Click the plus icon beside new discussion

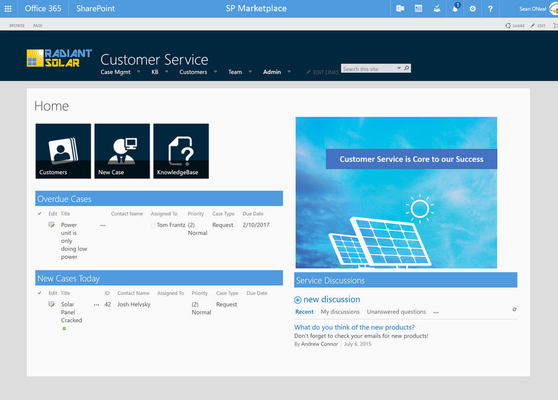(x=298, y=300)
